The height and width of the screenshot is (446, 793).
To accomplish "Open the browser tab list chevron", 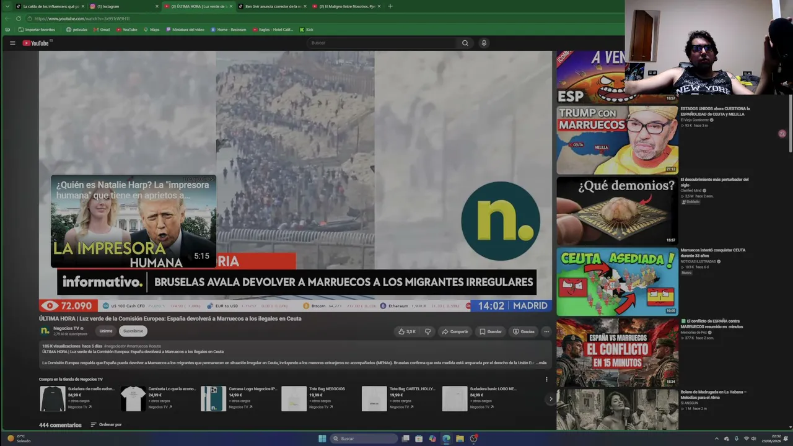I will point(7,6).
